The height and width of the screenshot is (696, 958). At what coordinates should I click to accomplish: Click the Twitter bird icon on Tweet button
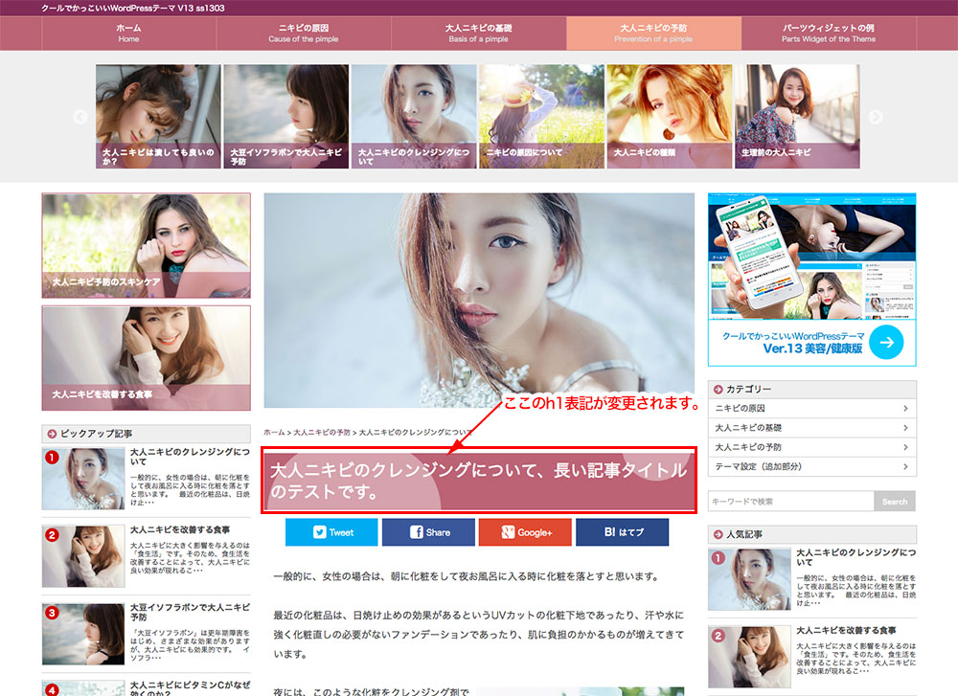320,532
